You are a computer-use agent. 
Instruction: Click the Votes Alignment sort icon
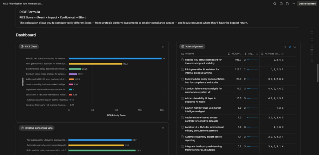tap(290, 47)
